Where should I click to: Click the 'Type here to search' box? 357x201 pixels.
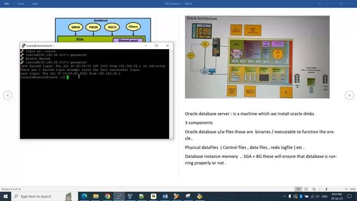[45, 196]
